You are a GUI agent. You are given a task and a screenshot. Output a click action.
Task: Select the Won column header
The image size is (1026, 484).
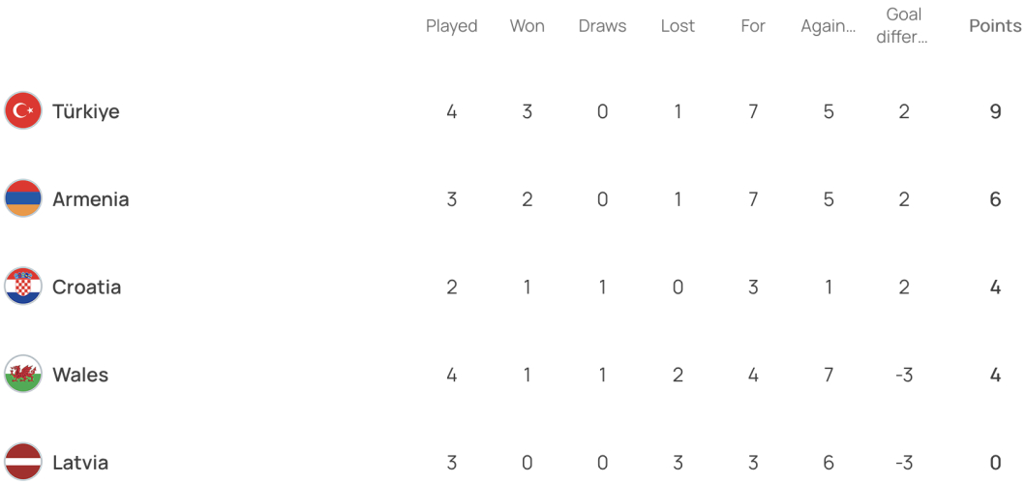[x=527, y=26]
